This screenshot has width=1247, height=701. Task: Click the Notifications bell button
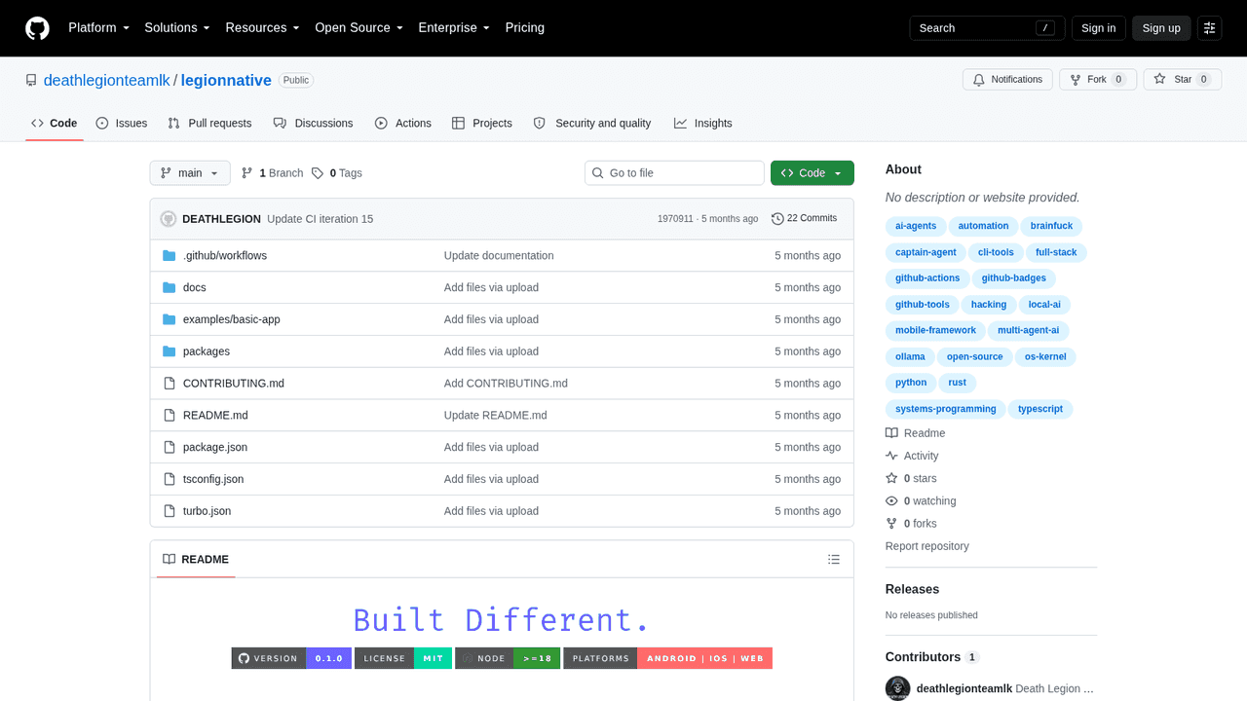[x=1007, y=80]
